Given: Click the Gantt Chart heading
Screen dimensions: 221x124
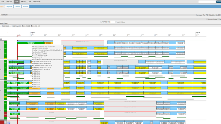Looking at the screenshot, I should (4, 23).
